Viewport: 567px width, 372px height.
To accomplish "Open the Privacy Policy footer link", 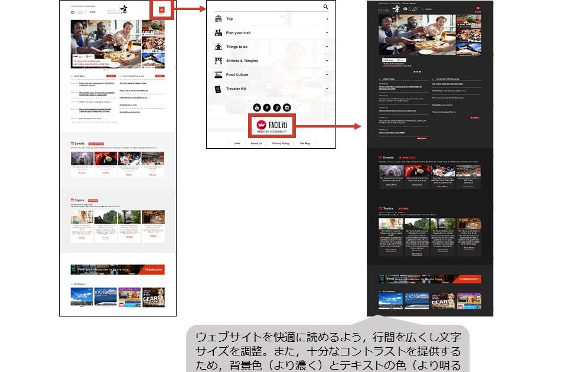I will click(x=281, y=143).
